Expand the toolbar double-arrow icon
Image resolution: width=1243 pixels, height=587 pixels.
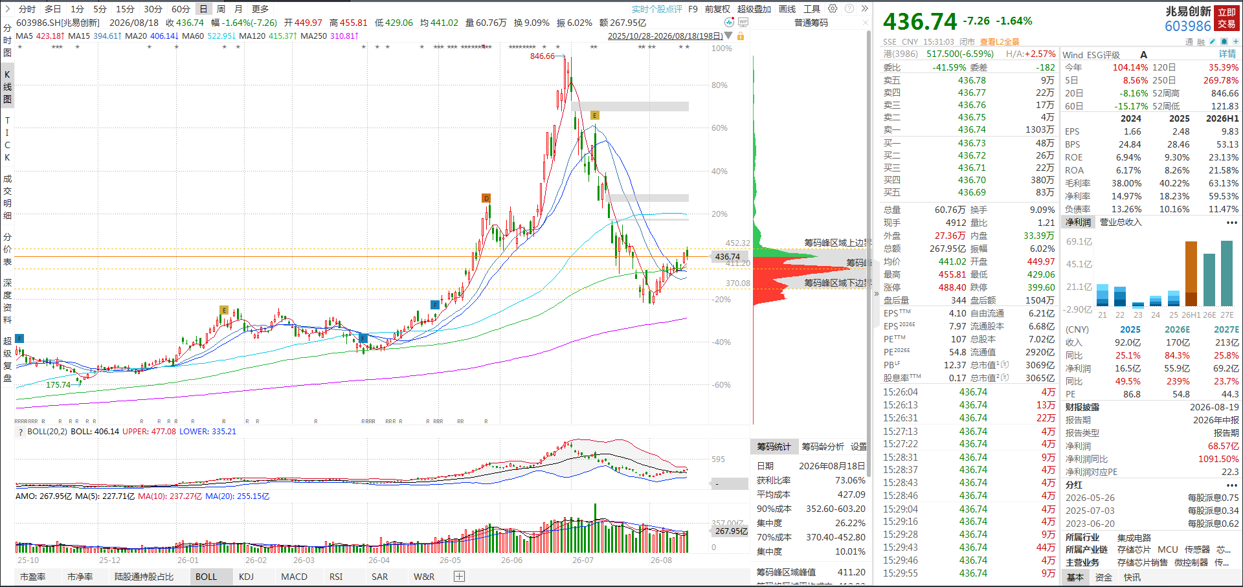coord(864,8)
